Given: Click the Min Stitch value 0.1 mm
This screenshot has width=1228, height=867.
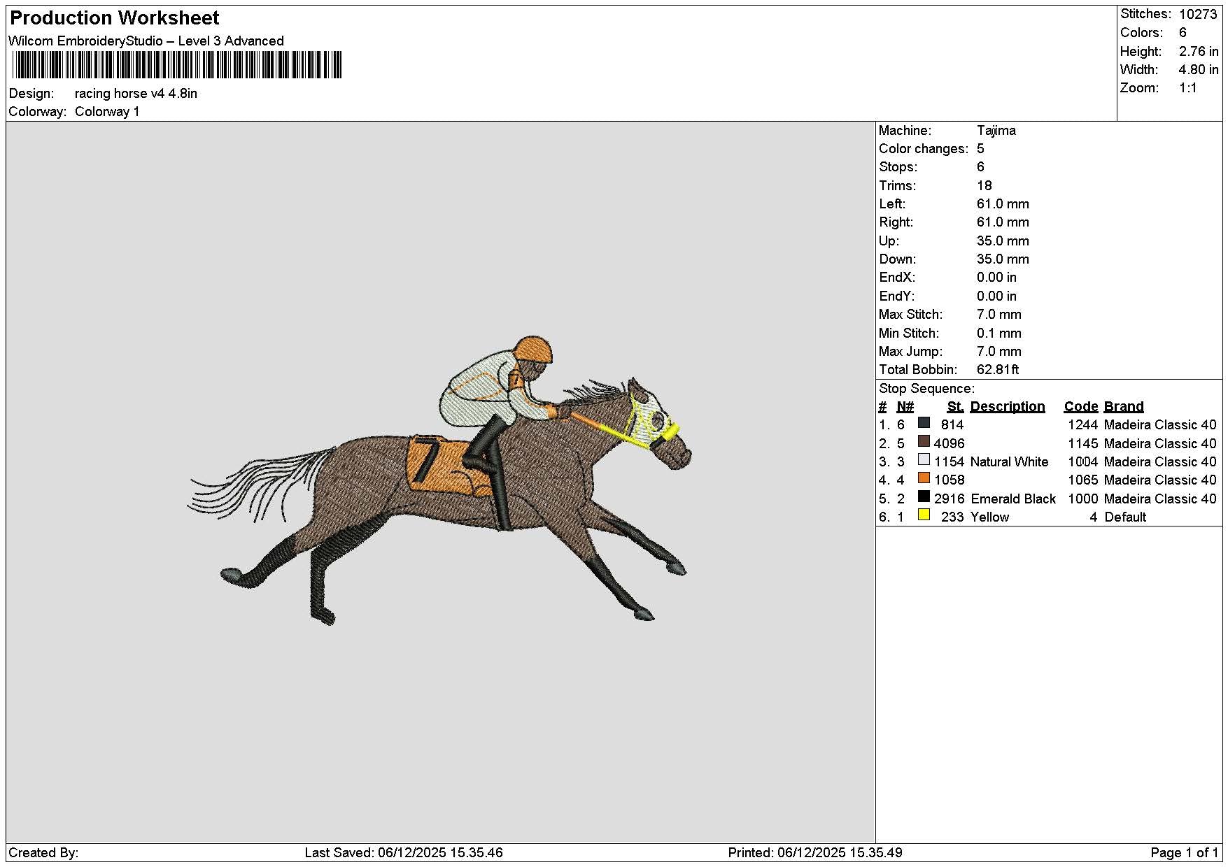Looking at the screenshot, I should [x=999, y=333].
